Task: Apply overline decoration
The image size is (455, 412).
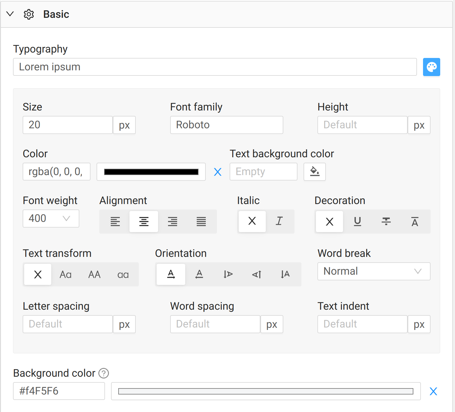Action: [x=415, y=222]
